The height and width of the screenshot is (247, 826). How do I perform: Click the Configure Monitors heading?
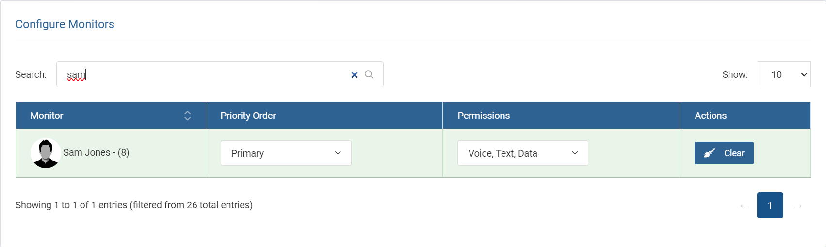pyautogui.click(x=65, y=24)
